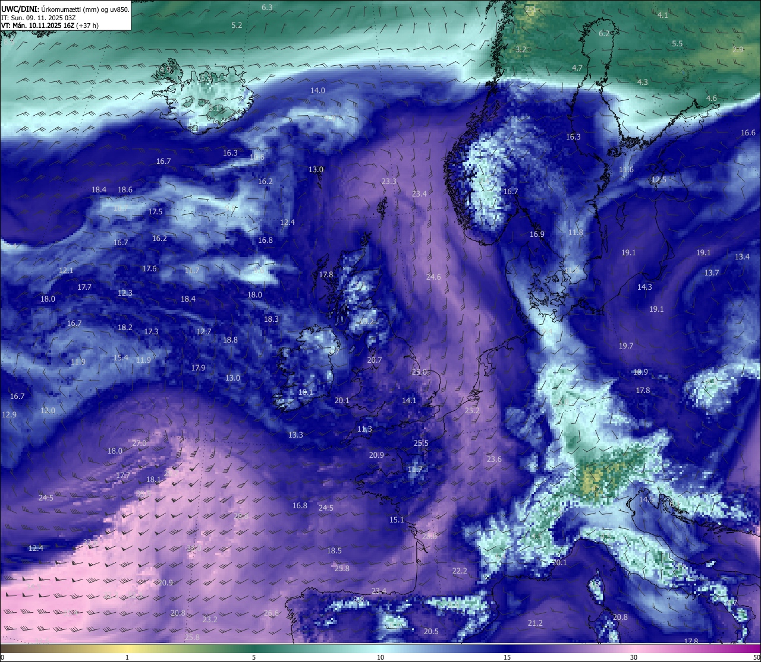
Task: Click the '12.7' map value
Action: pos(204,331)
